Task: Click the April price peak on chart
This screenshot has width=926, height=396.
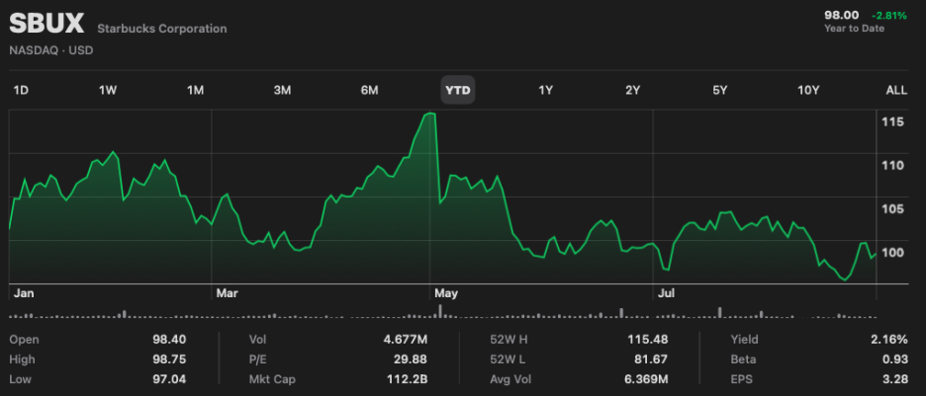Action: pos(431,114)
